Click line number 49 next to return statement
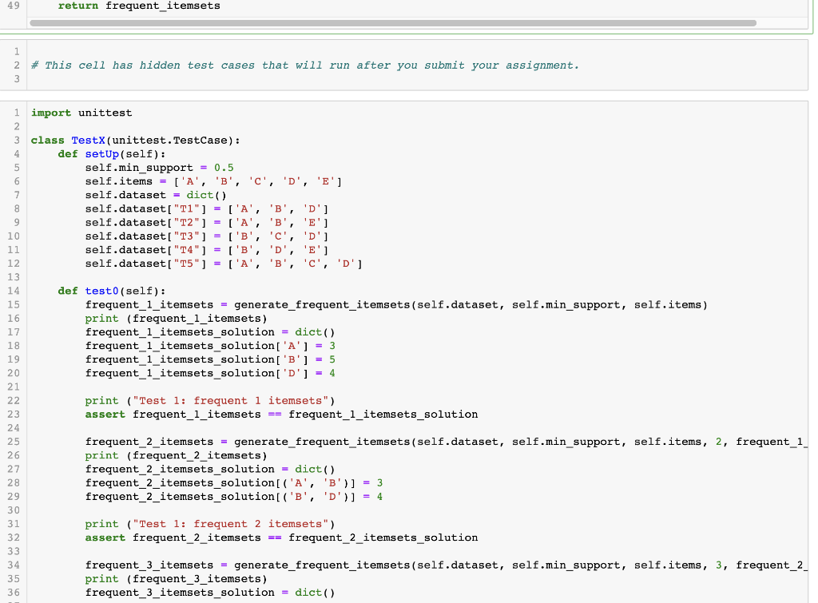 pos(13,6)
